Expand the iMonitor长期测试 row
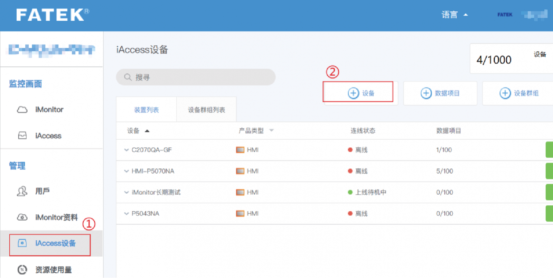 coord(126,192)
